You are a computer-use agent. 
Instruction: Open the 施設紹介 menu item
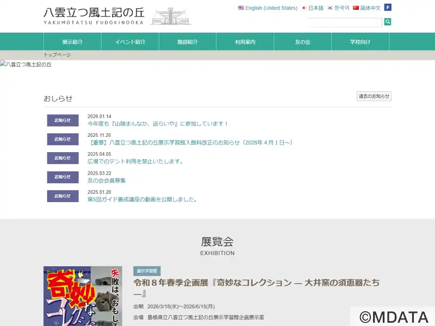tap(188, 42)
